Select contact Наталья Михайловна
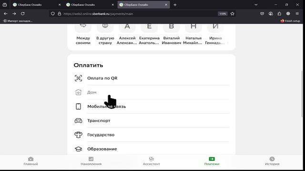Screen dimensions: 305x171 (193, 35)
